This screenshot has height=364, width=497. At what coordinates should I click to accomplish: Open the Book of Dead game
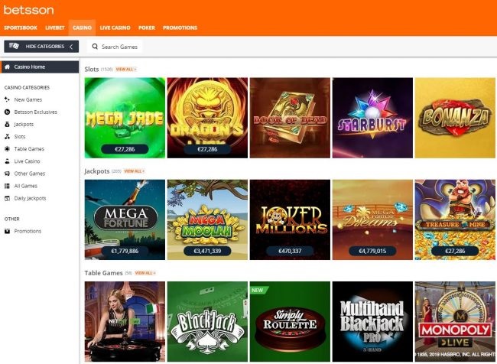pyautogui.click(x=290, y=118)
